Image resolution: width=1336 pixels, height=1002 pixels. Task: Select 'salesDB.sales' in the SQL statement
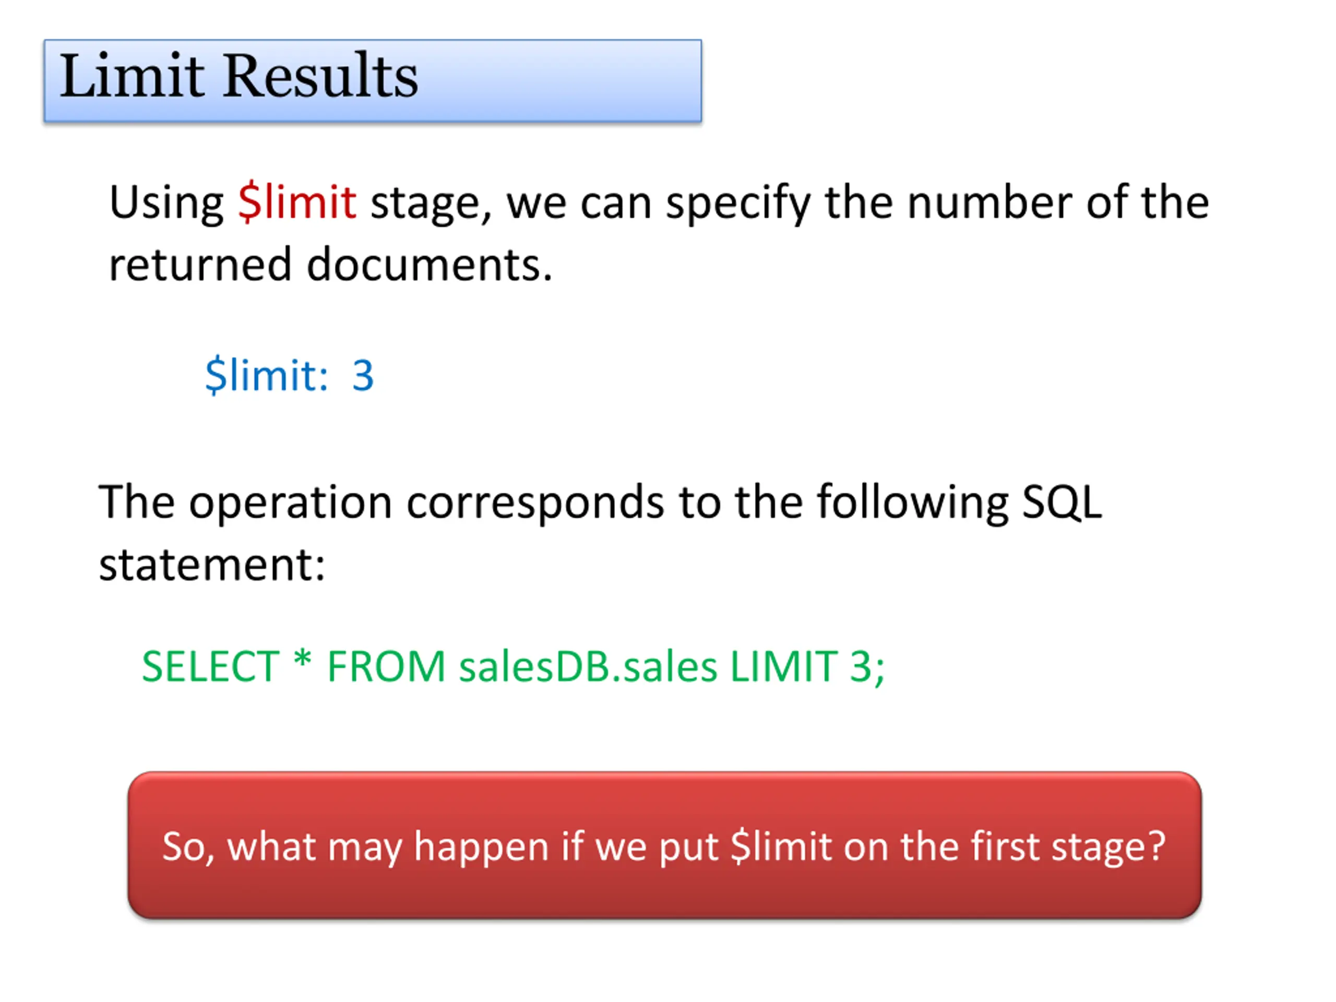tap(588, 667)
